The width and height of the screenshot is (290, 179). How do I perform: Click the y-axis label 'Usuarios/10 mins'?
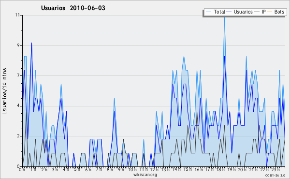(4, 91)
